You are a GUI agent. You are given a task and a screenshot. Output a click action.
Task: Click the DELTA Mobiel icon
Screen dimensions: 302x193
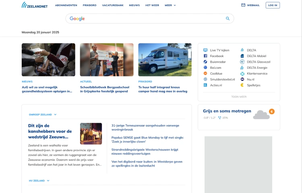click(242, 56)
